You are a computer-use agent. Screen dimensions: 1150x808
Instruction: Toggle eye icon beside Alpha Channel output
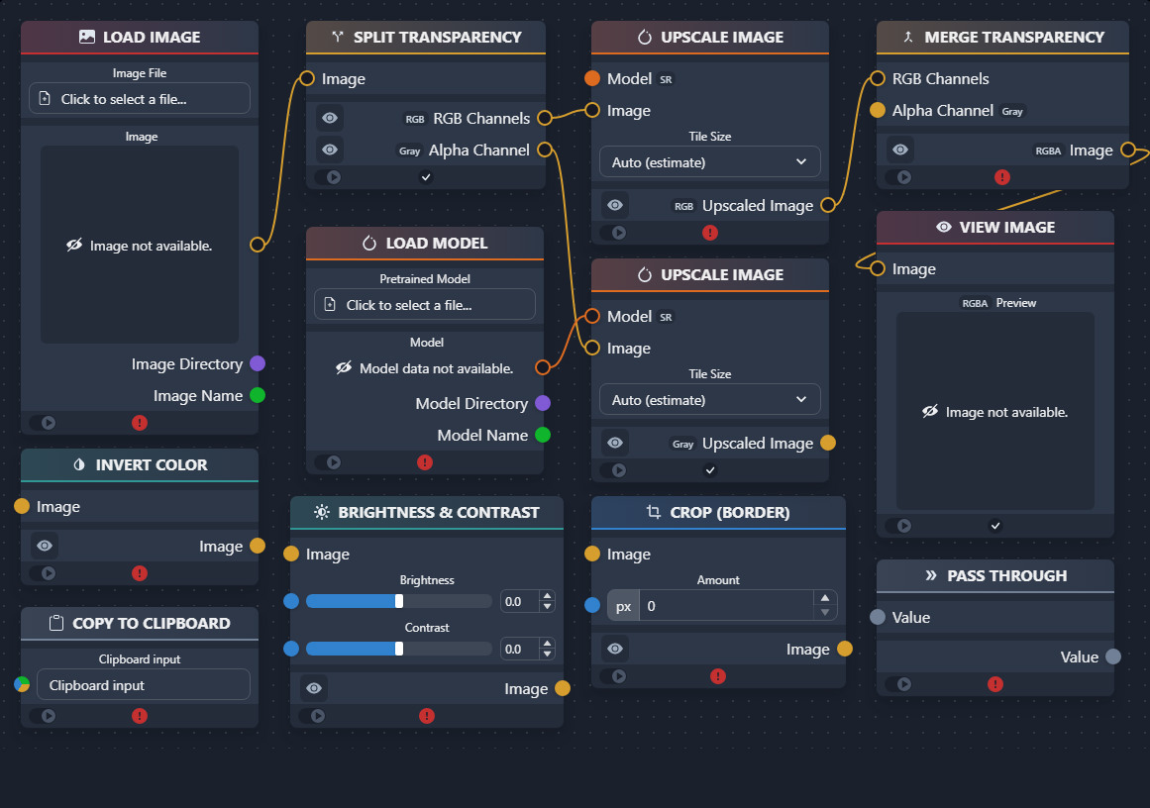click(330, 151)
